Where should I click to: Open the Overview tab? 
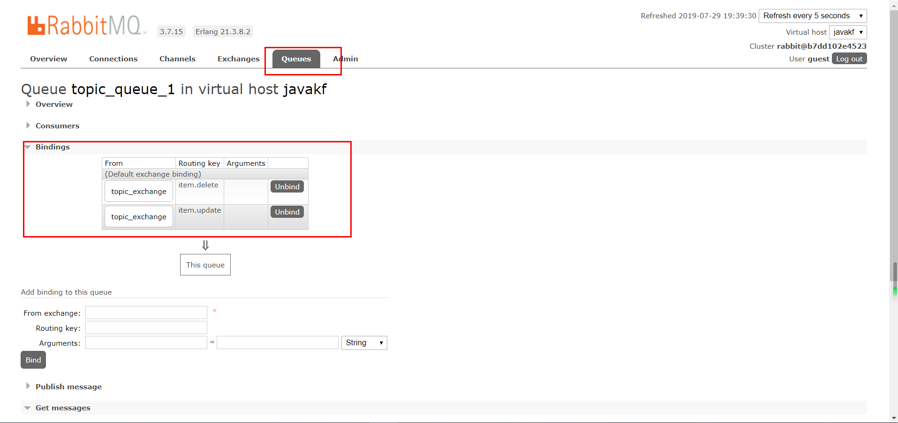coord(49,59)
